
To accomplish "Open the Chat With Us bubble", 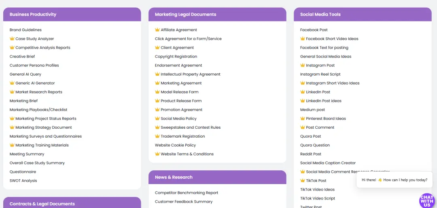I will (x=427, y=200).
